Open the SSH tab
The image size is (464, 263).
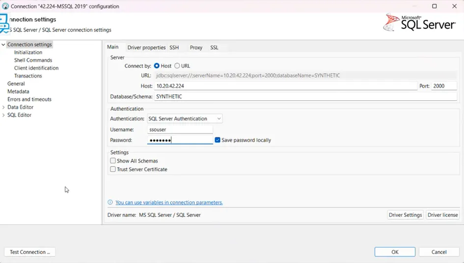(x=174, y=47)
